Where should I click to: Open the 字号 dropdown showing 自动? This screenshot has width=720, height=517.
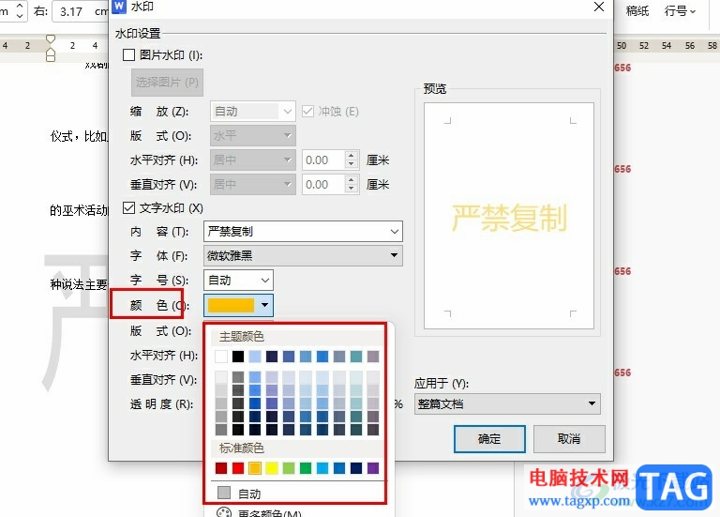[x=238, y=280]
